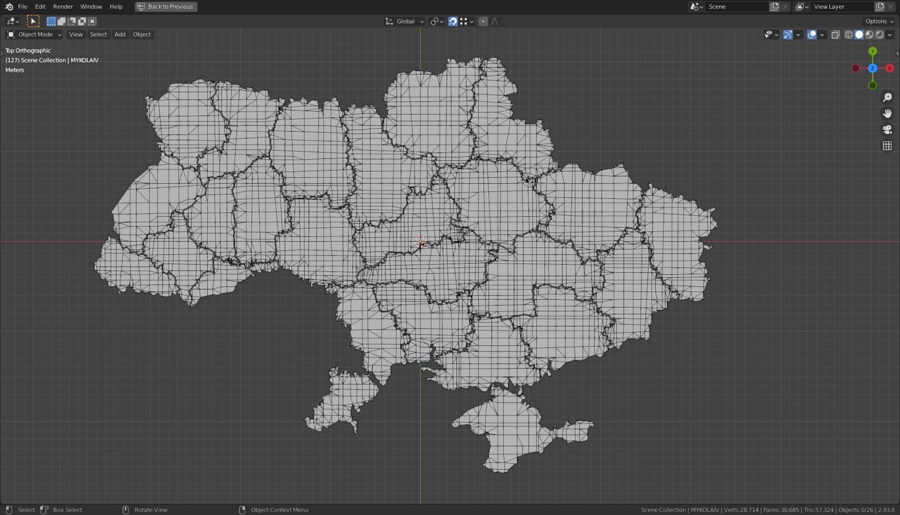Open the Options dropdown
Image resolution: width=900 pixels, height=515 pixels.
click(880, 21)
